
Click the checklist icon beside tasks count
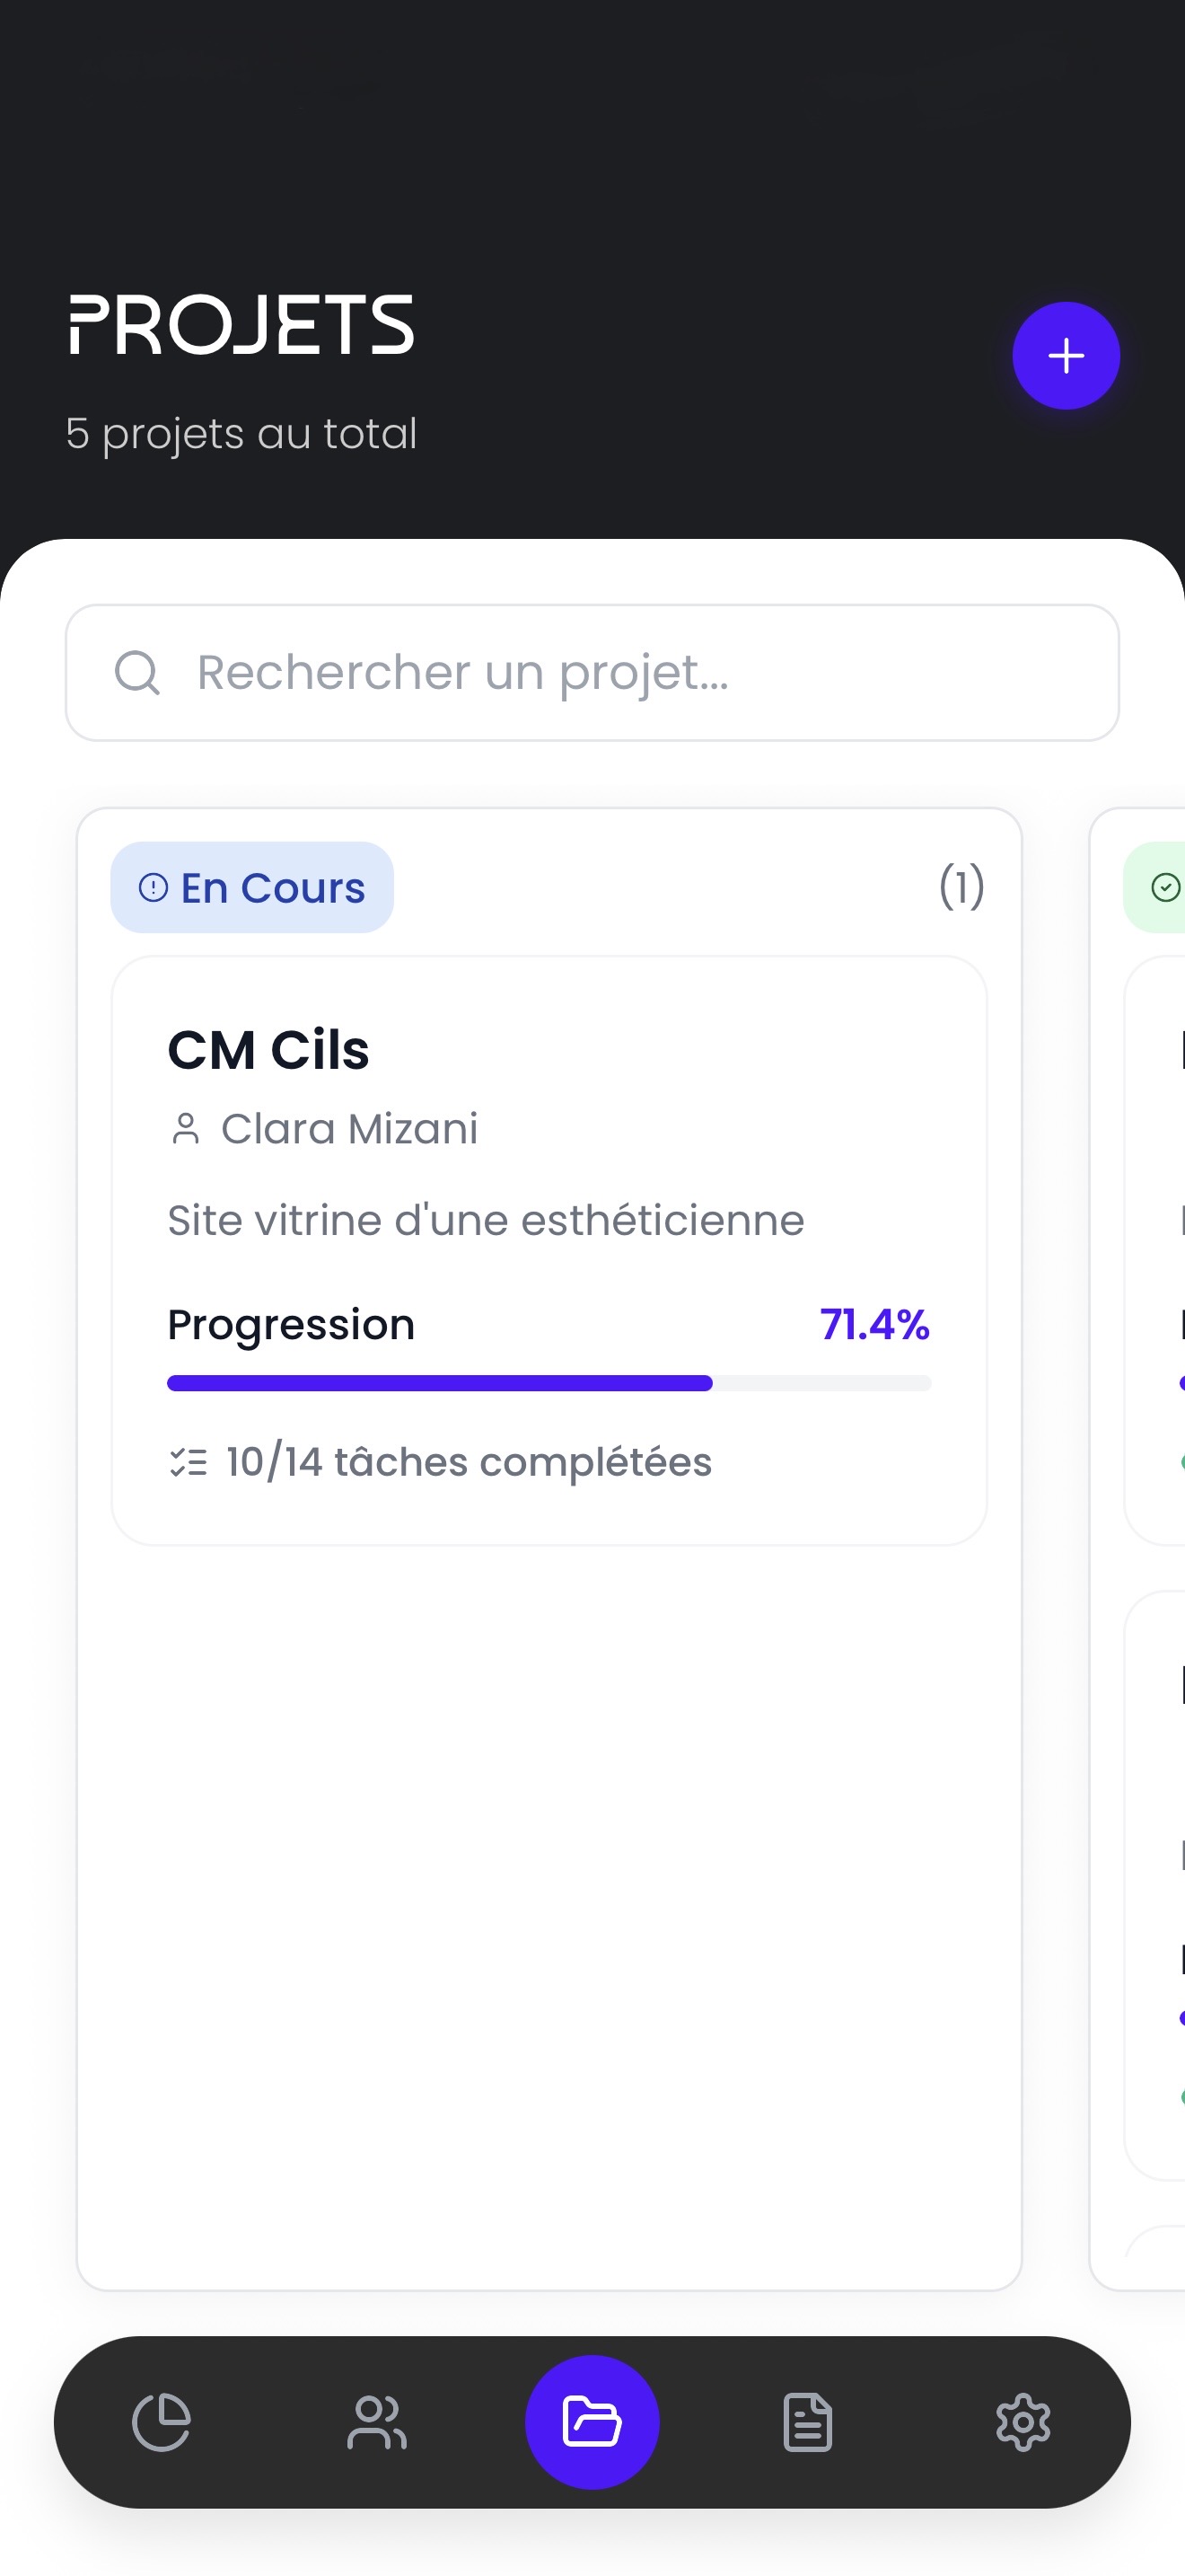pyautogui.click(x=188, y=1462)
